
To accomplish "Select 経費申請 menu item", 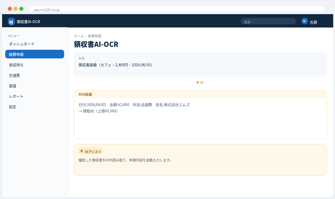I will [x=35, y=54].
